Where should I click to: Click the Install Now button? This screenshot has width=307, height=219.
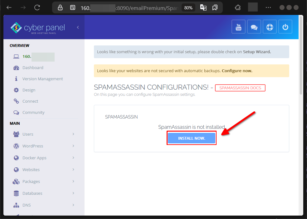click(192, 138)
